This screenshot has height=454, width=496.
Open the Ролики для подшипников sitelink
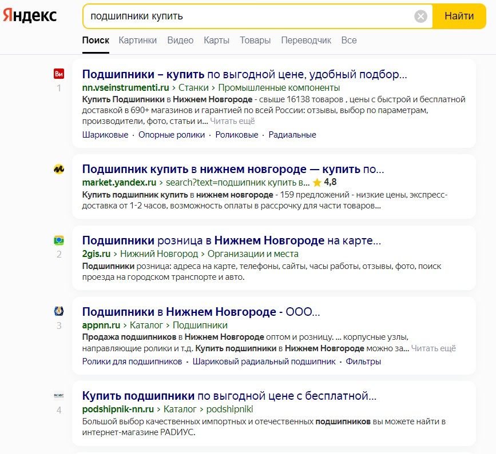(132, 361)
